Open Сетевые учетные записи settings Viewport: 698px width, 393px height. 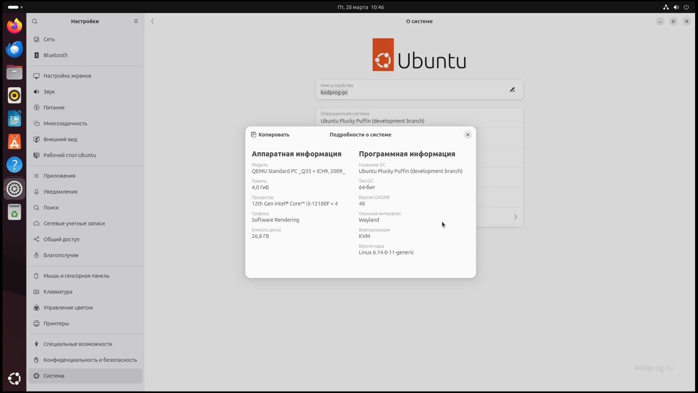click(85, 223)
